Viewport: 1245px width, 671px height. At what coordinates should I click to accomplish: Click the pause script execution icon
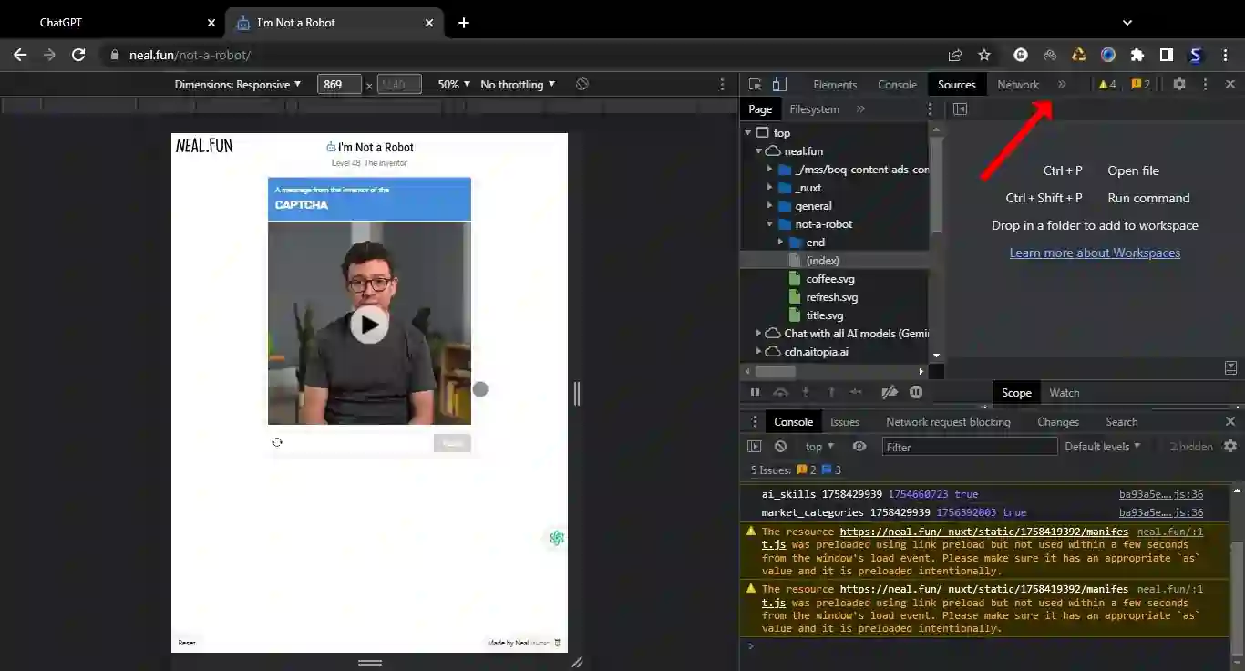755,392
